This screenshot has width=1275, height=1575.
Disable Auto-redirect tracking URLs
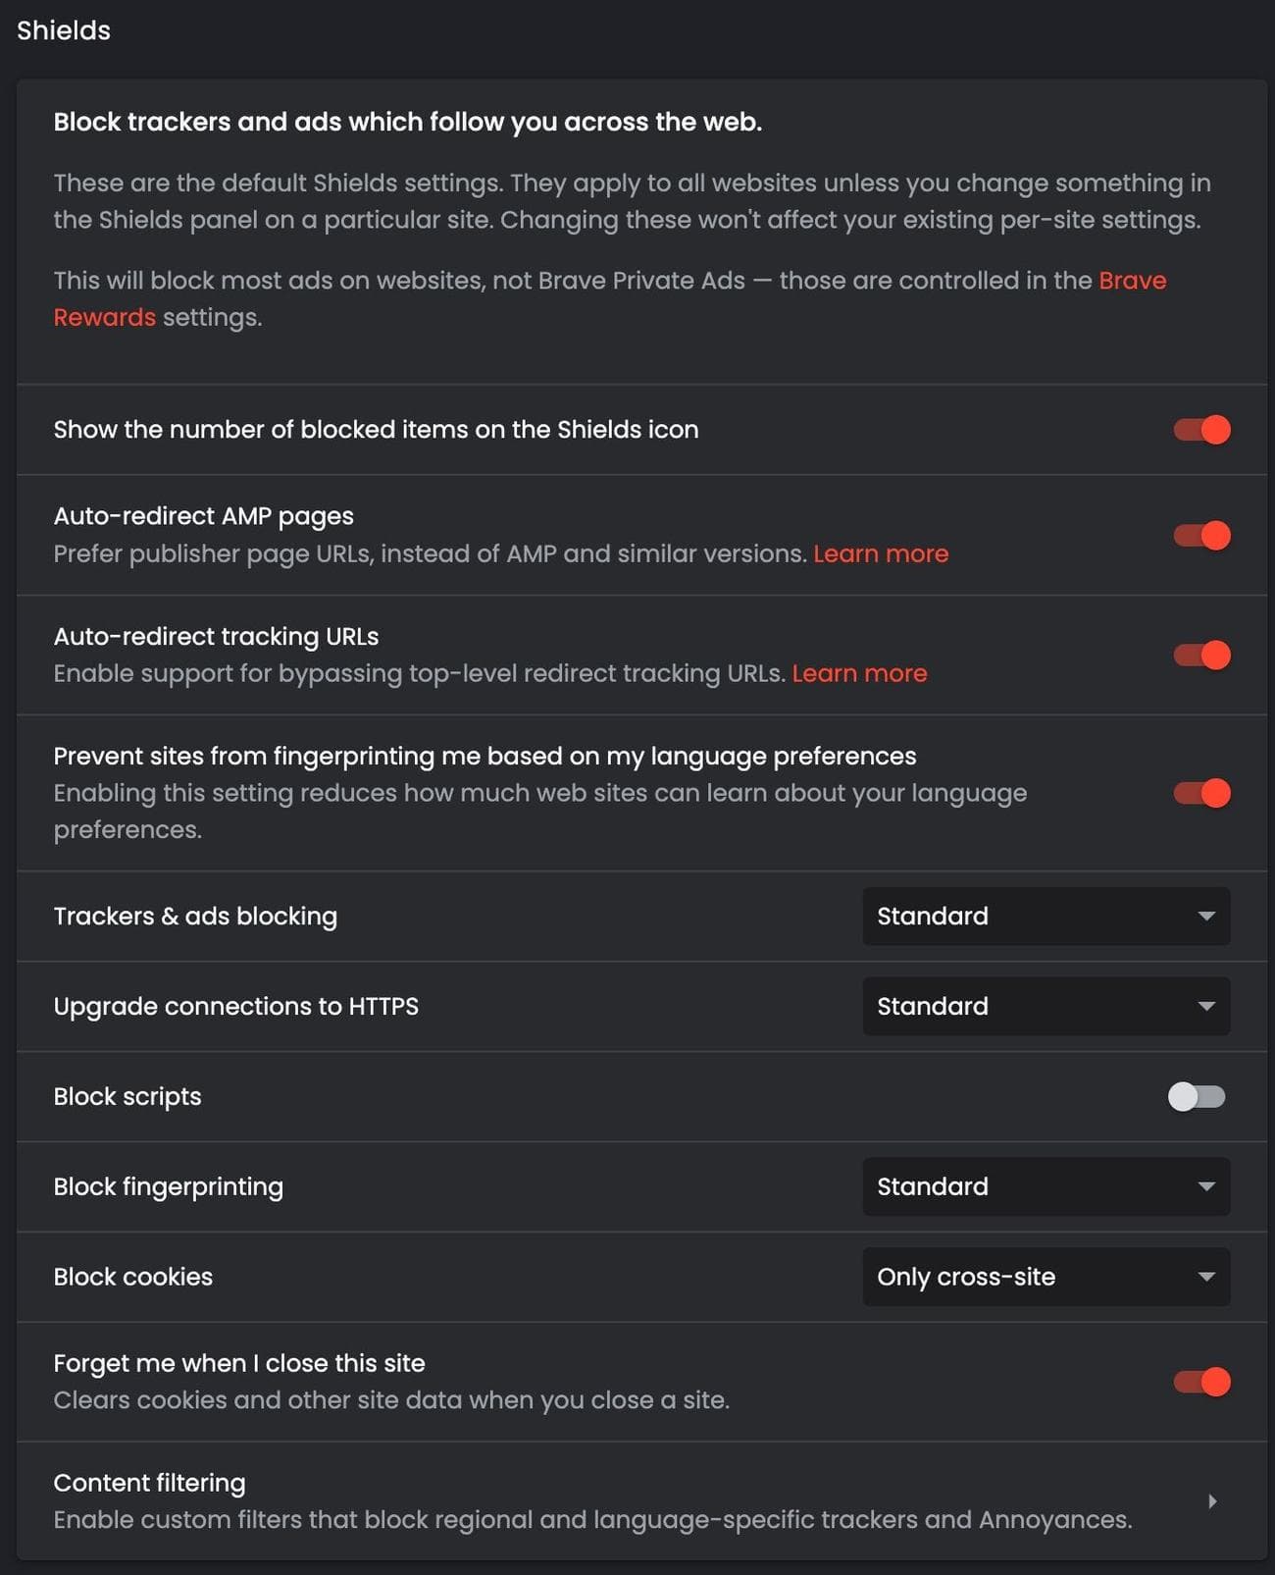(1200, 655)
